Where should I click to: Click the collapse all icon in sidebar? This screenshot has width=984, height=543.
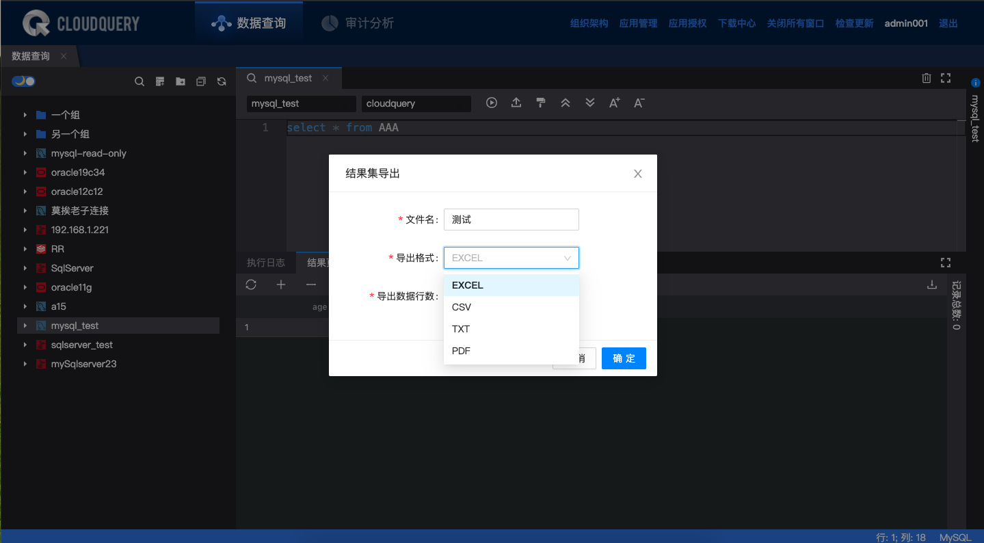click(201, 81)
